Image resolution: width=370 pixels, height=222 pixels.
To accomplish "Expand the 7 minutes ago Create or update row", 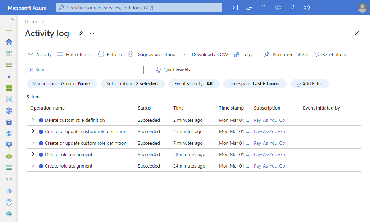I will (33, 143).
